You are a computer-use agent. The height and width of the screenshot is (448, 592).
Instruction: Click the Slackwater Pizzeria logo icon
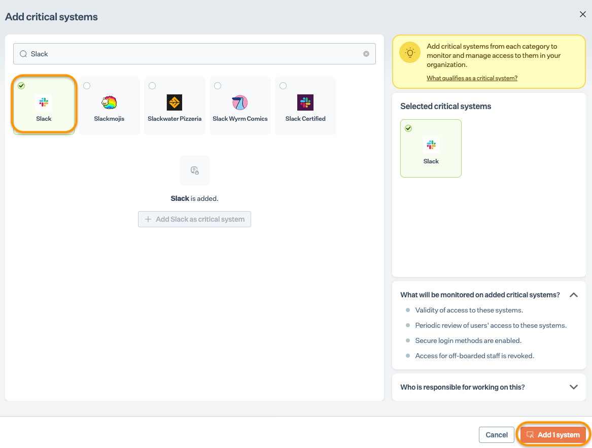coord(175,102)
